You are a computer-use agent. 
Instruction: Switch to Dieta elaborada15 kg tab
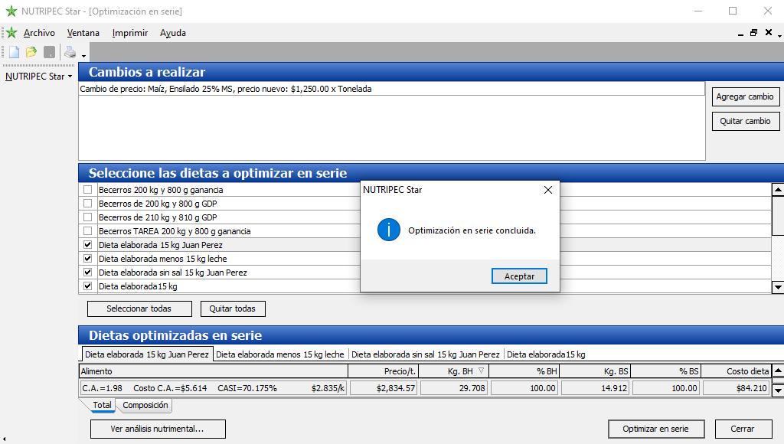(x=546, y=354)
